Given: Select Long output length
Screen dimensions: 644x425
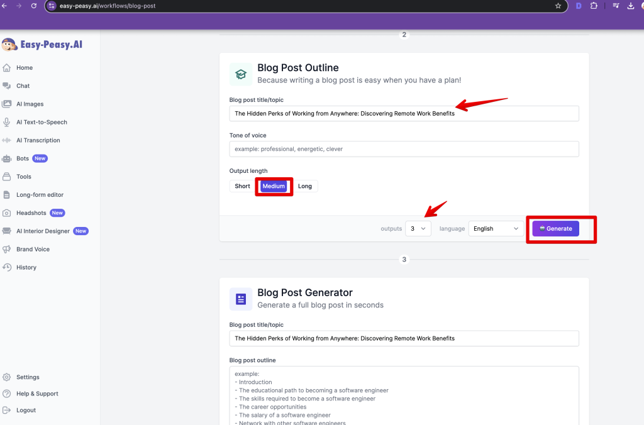Looking at the screenshot, I should pos(305,186).
